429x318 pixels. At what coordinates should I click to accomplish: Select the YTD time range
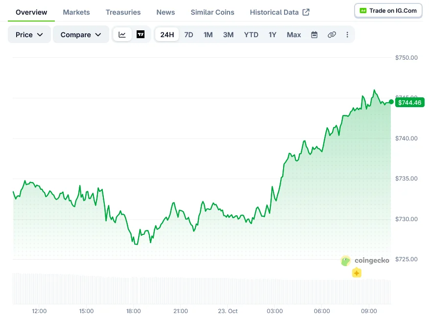point(251,35)
